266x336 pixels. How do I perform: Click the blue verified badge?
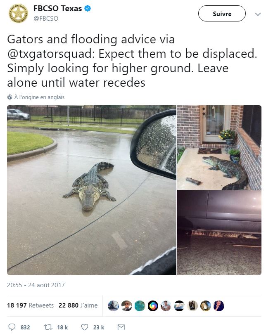88,8
